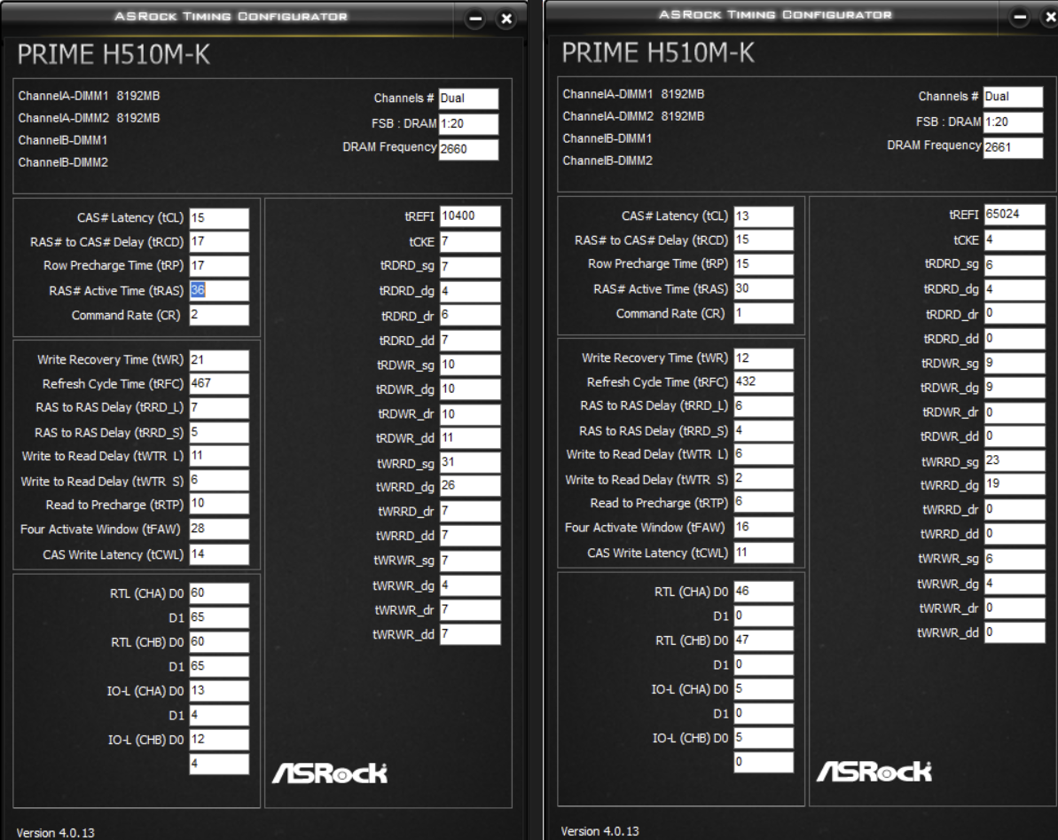
Task: Select RTL (CHB) D0 field showing 47
Action: [764, 640]
